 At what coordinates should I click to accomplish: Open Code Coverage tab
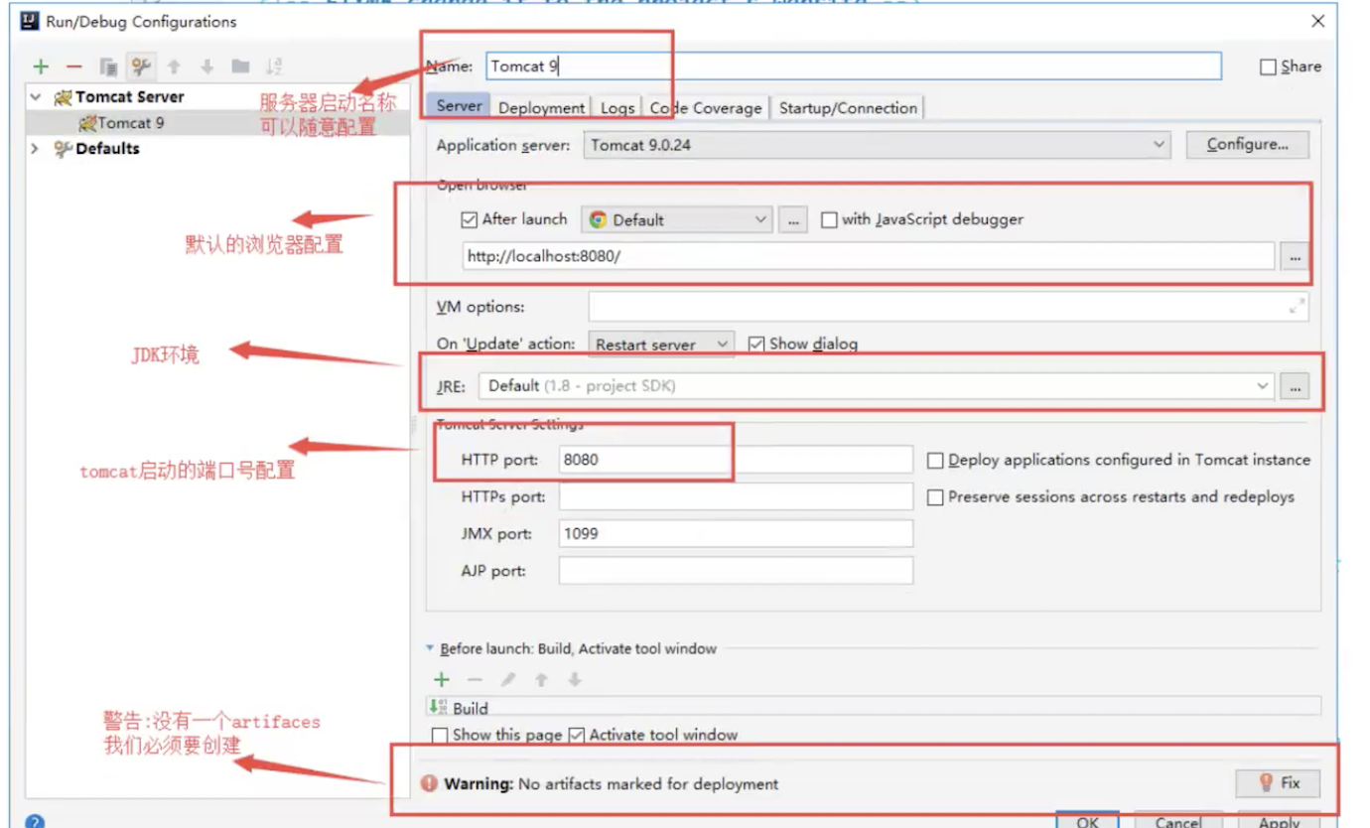pyautogui.click(x=706, y=107)
